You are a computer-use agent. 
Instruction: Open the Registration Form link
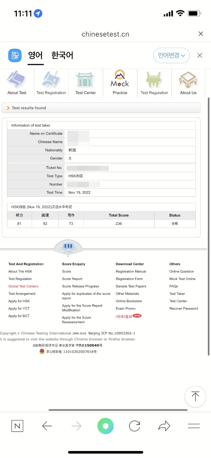coord(129,279)
